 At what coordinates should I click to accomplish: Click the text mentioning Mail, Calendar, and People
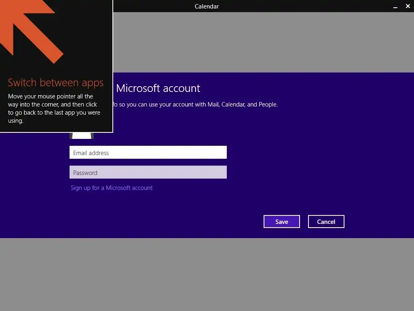(x=195, y=104)
